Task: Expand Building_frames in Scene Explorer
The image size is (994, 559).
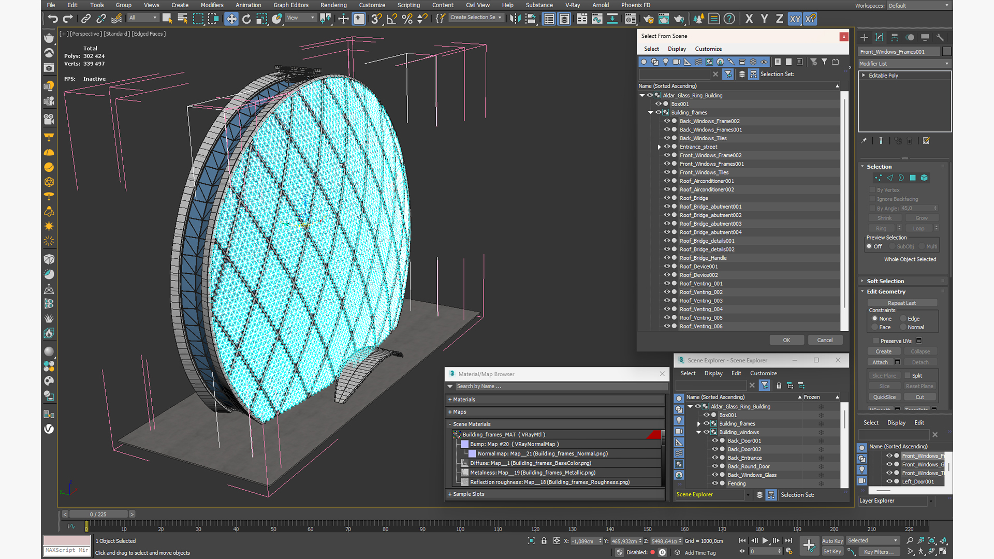Action: pyautogui.click(x=698, y=424)
